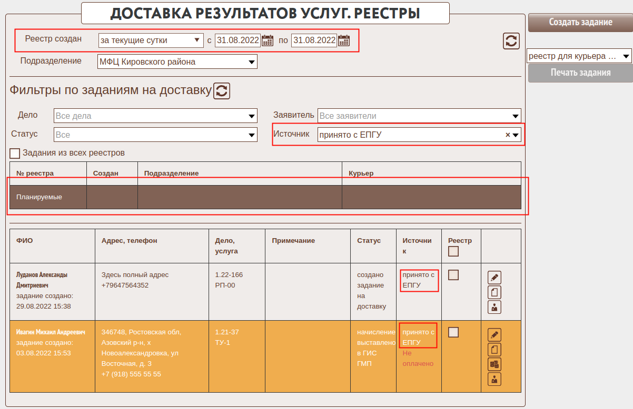This screenshot has height=409, width=633.
Task: Refresh the delivery task filters
Action: [x=222, y=90]
